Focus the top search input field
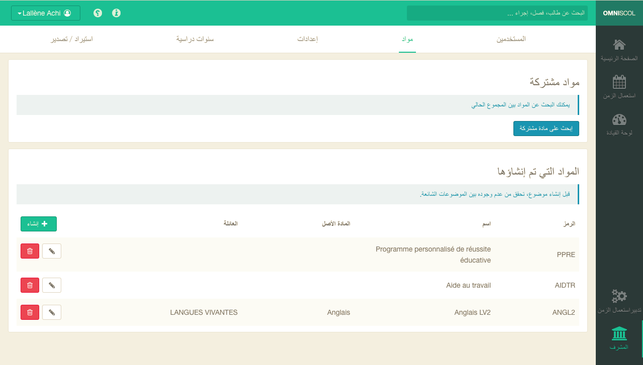 (497, 13)
